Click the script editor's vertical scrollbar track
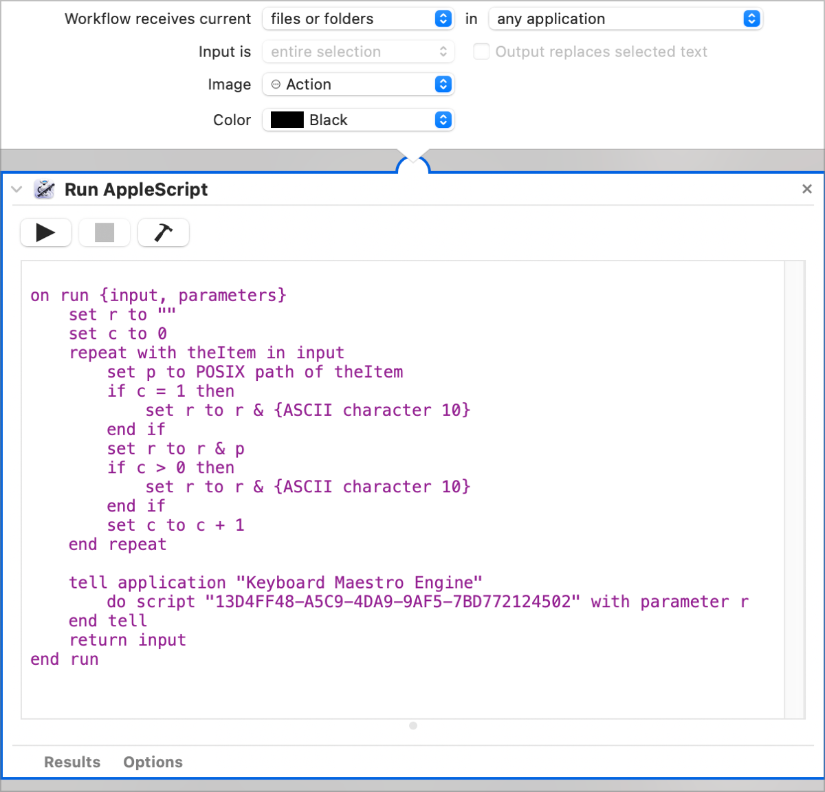Viewport: 825px width, 792px height. 794,489
